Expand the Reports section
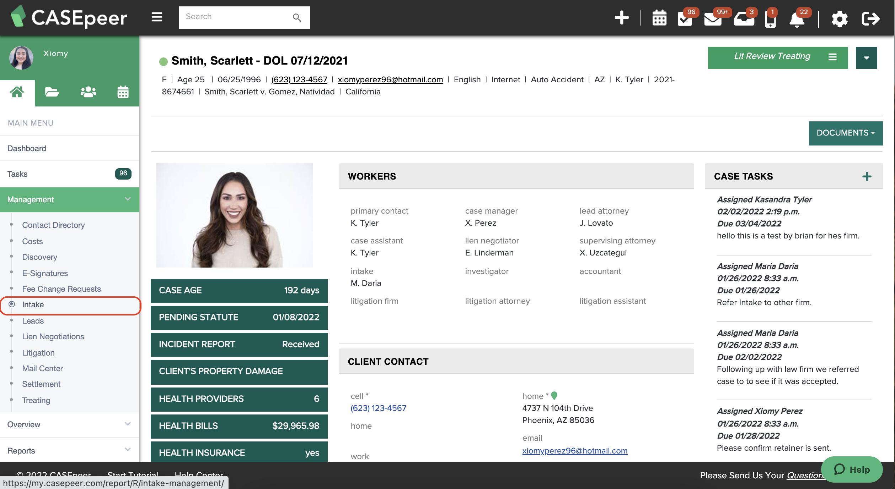This screenshot has height=489, width=895. pos(128,450)
